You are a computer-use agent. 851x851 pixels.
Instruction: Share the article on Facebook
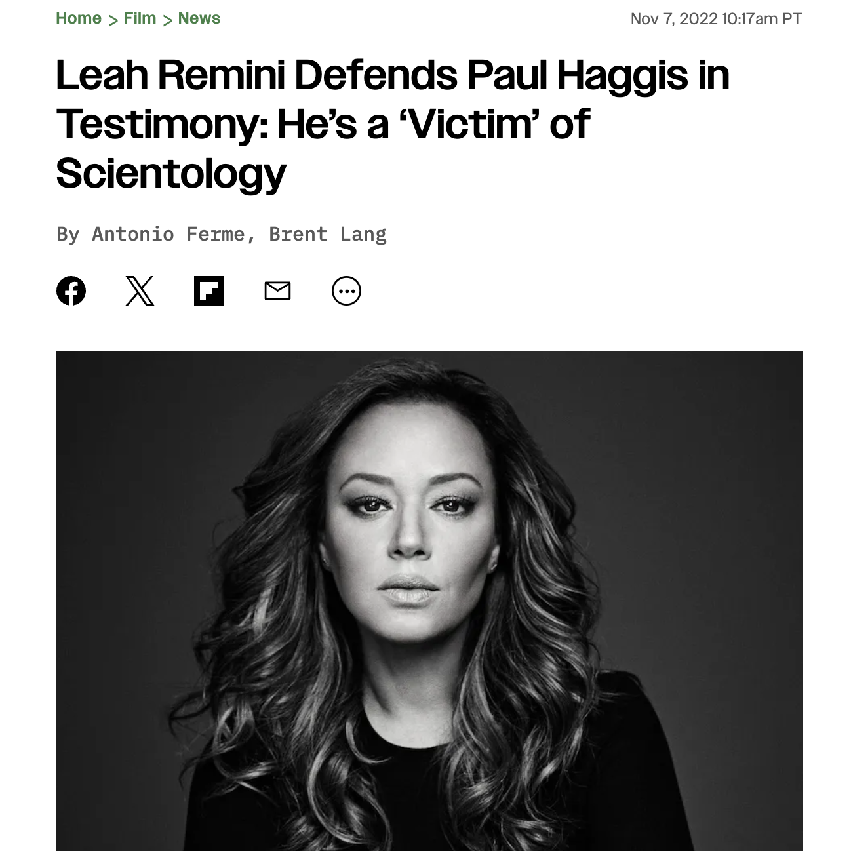pyautogui.click(x=71, y=290)
